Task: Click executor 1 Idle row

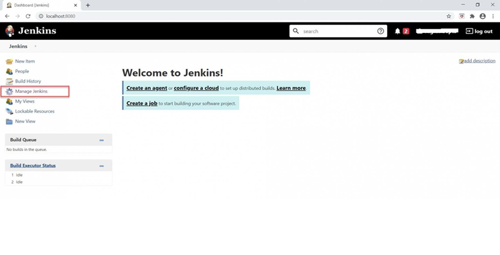Action: pos(58,175)
